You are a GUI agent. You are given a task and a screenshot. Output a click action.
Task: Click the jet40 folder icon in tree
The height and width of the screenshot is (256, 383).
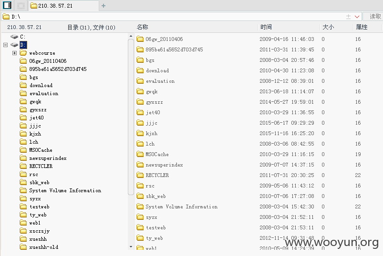click(x=23, y=118)
